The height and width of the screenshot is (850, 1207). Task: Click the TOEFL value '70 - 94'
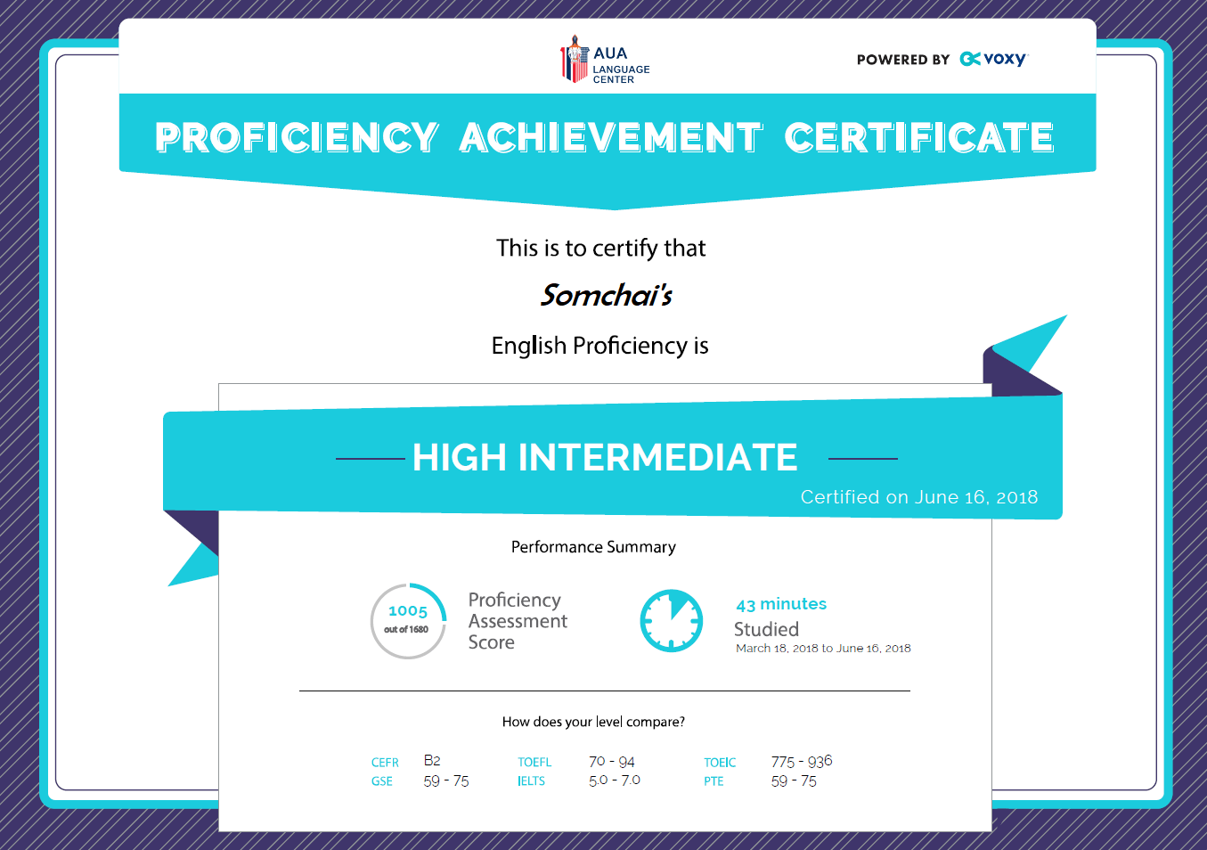[x=612, y=762]
